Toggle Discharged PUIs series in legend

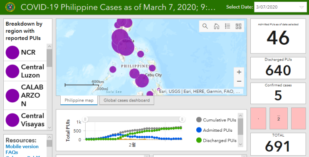pos(216,140)
